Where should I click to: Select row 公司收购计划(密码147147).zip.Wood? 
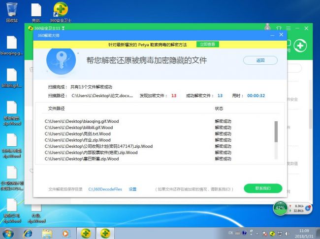tap(138, 146)
